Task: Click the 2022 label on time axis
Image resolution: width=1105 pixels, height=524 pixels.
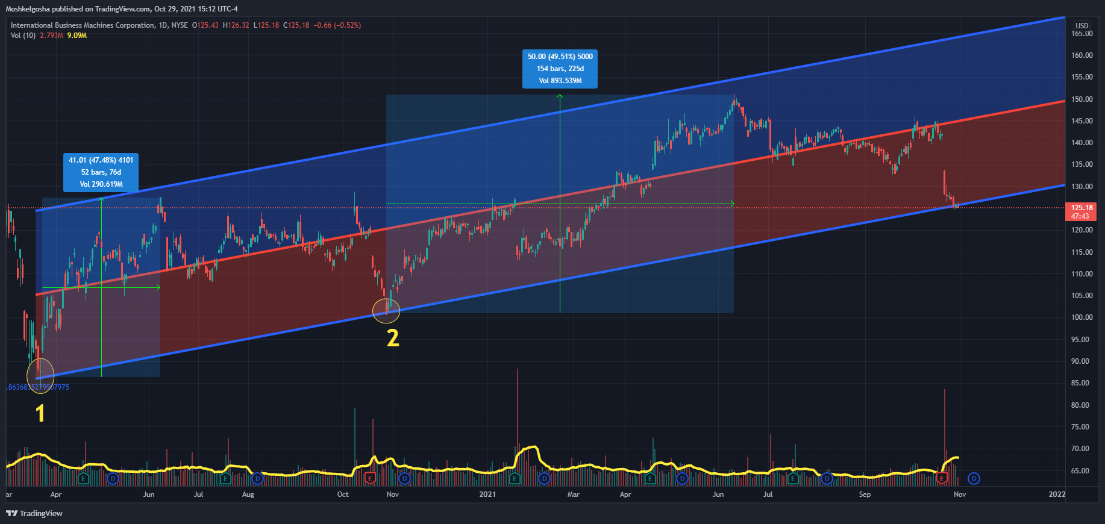Action: pyautogui.click(x=1057, y=494)
